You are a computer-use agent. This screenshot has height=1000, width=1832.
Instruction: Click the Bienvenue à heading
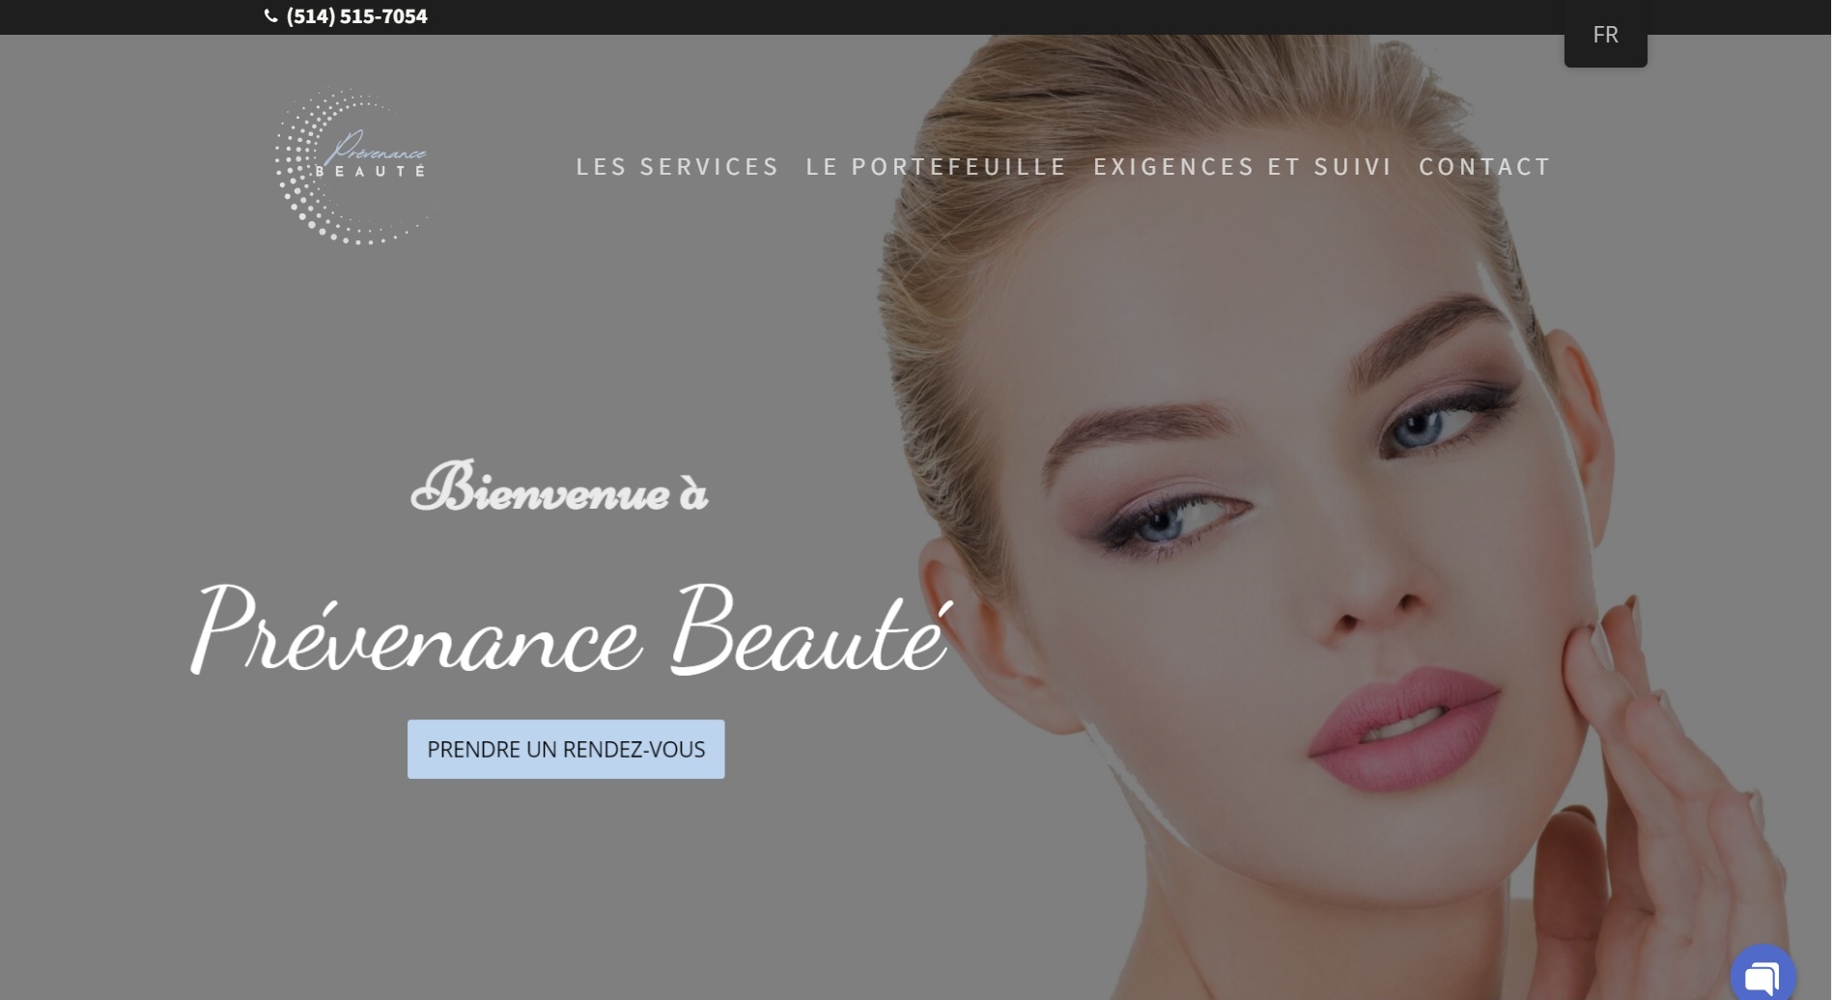tap(559, 488)
